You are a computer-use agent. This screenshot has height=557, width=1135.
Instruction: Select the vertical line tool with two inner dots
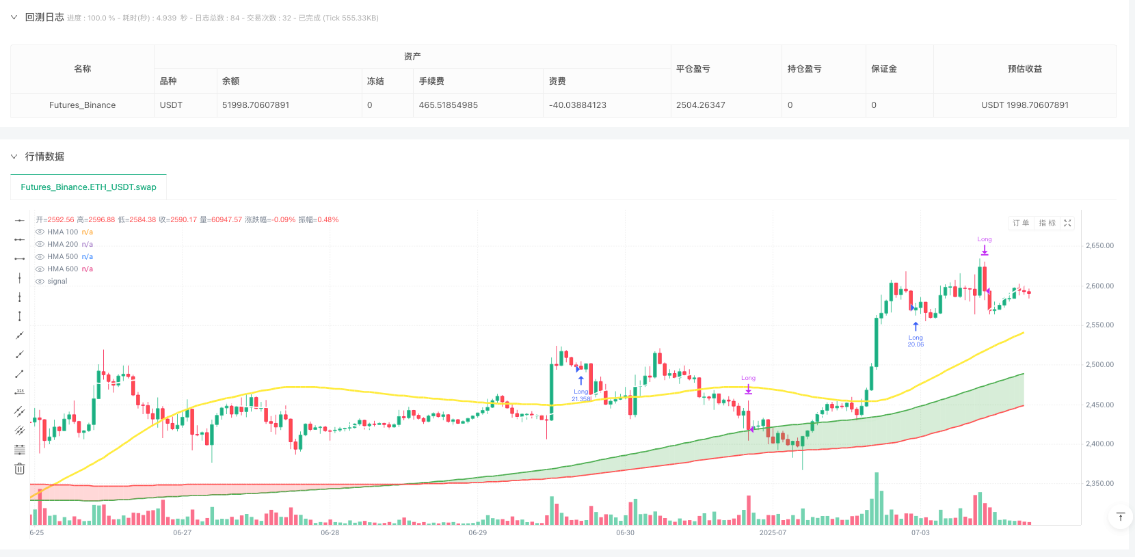click(x=20, y=297)
